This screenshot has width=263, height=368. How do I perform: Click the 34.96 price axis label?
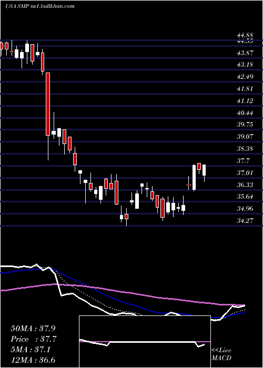tap(245, 209)
